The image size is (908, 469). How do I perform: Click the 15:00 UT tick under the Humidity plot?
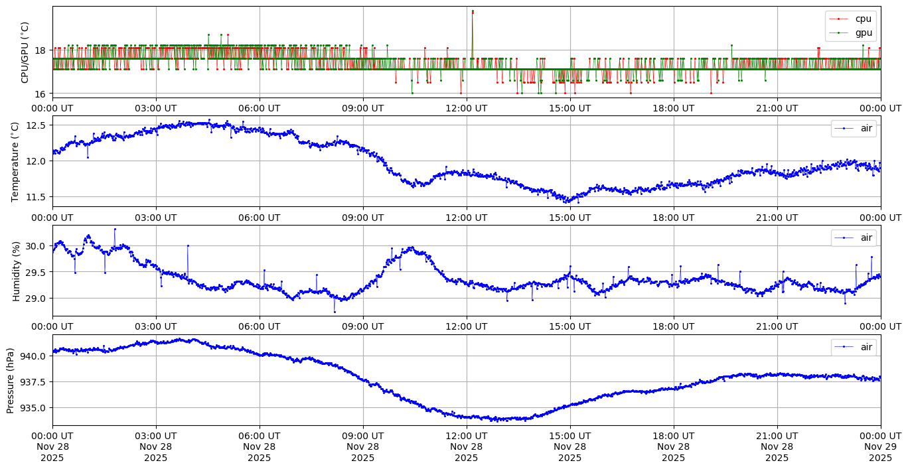(x=570, y=326)
